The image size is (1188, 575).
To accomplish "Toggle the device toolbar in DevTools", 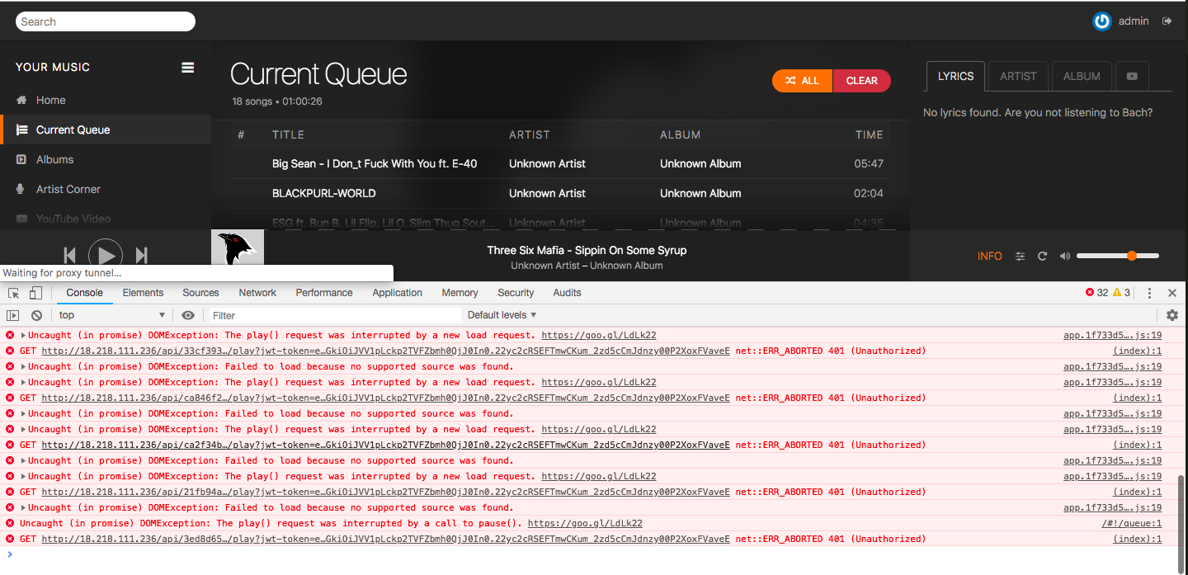I will coord(35,292).
